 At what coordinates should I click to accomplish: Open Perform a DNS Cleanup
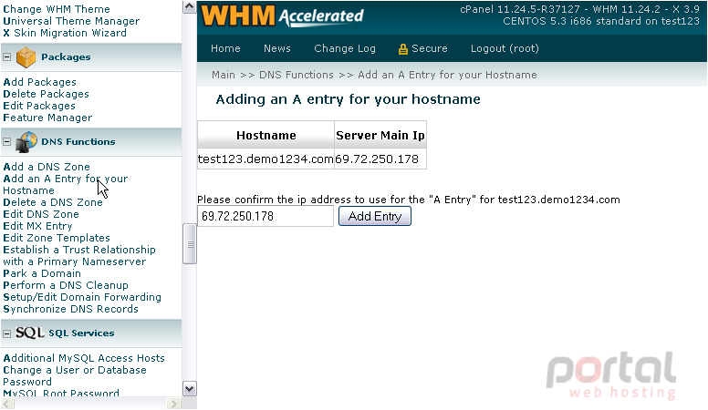(x=66, y=285)
